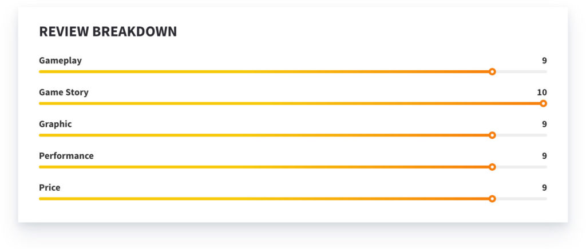Image resolution: width=586 pixels, height=249 pixels.
Task: Click the Gameplay score value 9
Action: 544,61
